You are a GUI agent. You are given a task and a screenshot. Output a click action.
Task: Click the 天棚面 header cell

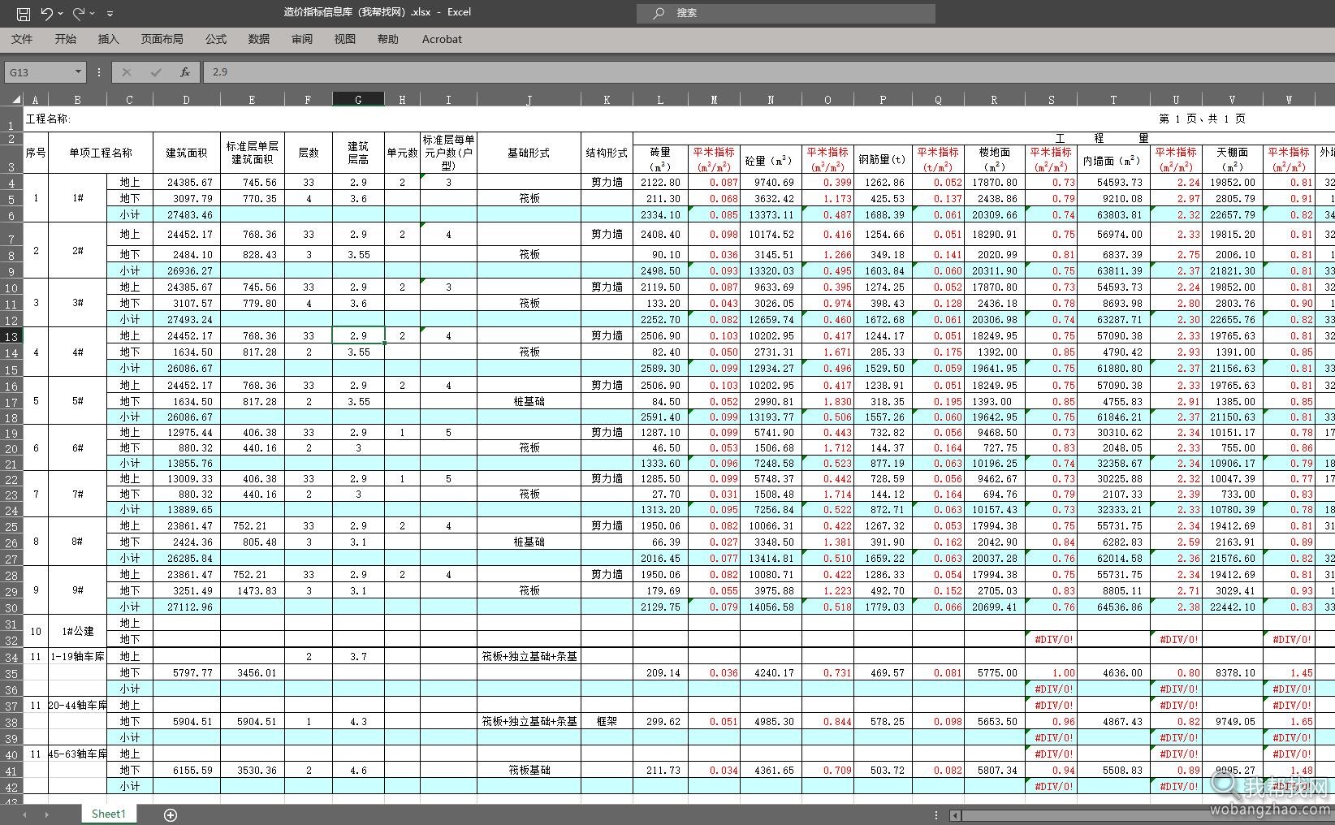click(1232, 159)
